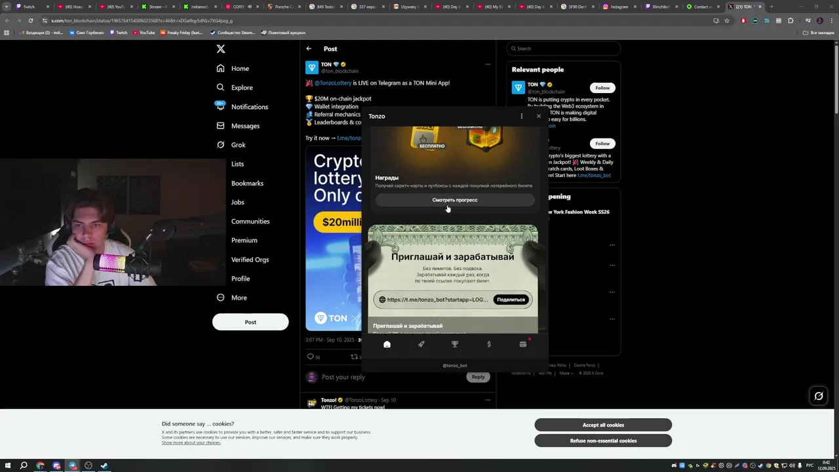Open Bookmarks in X sidebar
Screen dimensions: 839x472
tap(247, 183)
